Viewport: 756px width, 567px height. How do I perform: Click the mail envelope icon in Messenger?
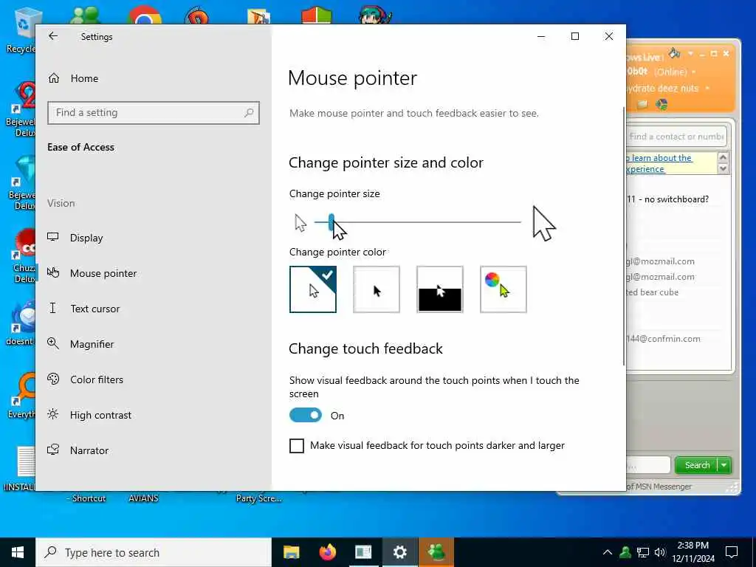coord(642,104)
